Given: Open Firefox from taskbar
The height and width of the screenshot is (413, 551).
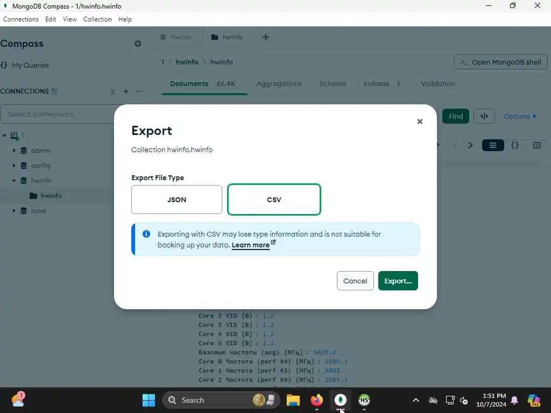Looking at the screenshot, I should [316, 400].
